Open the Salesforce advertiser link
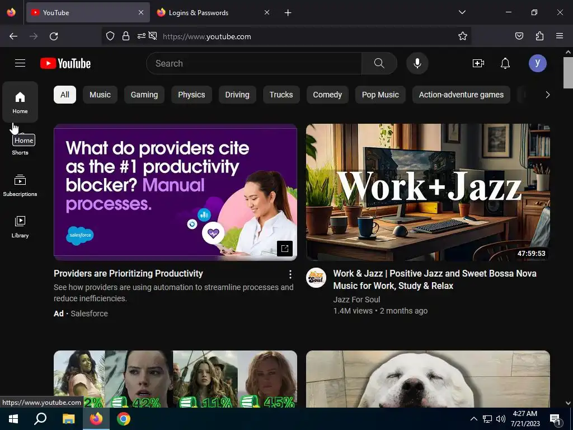The width and height of the screenshot is (573, 430). [89, 314]
